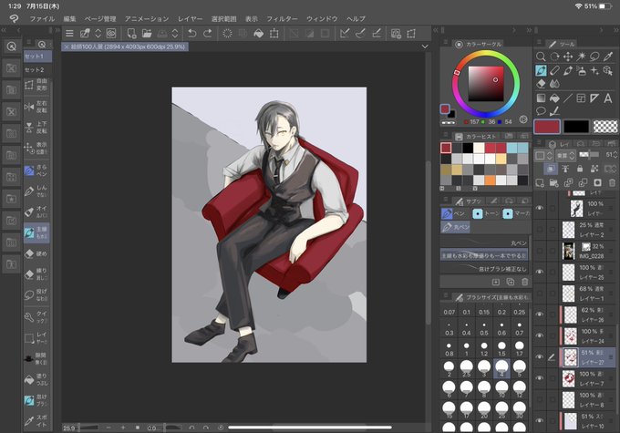The width and height of the screenshot is (620, 433).
Task: Open the 編集 menu
Action: 69,18
